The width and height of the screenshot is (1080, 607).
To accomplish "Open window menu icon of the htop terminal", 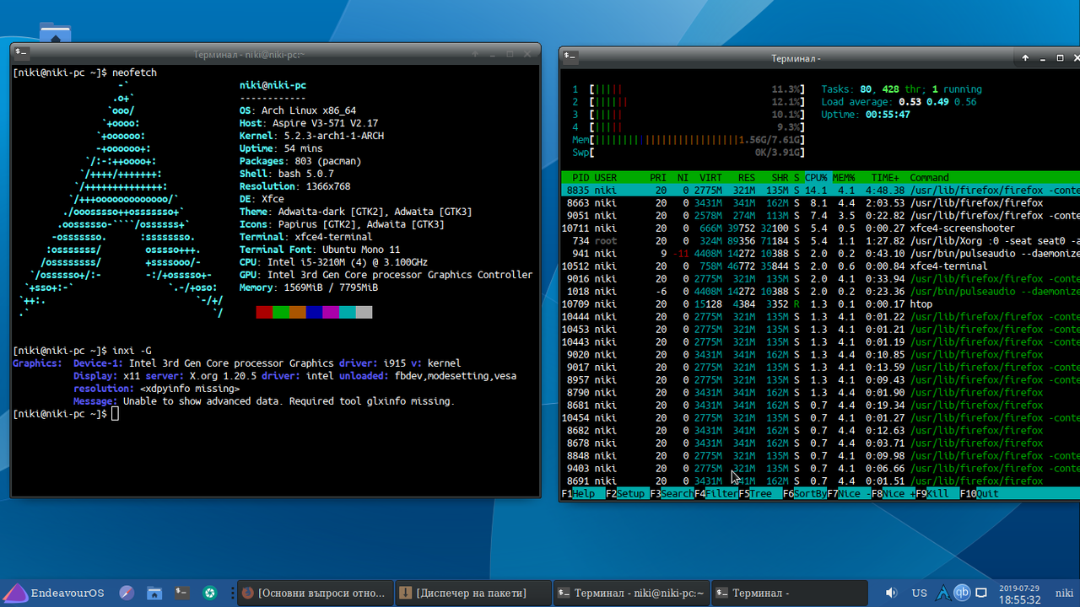I will tap(570, 57).
